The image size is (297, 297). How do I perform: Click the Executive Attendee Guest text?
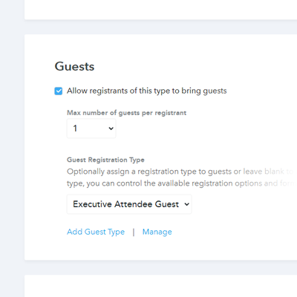[x=125, y=204]
